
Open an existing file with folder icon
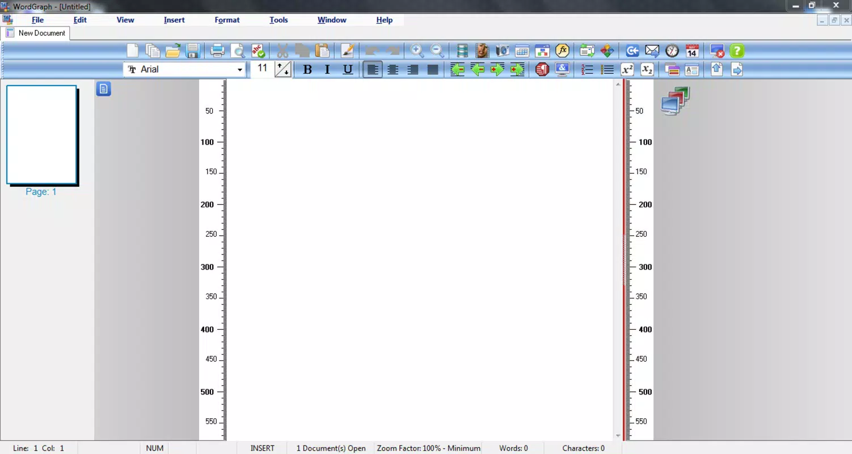[173, 51]
